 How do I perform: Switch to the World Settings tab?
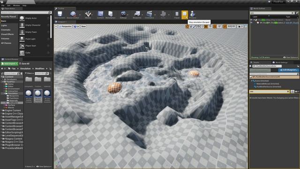pos(280,62)
